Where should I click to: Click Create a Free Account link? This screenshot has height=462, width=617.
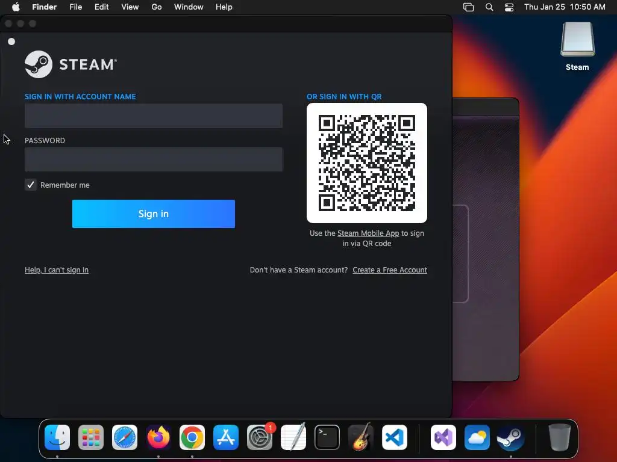pyautogui.click(x=390, y=270)
